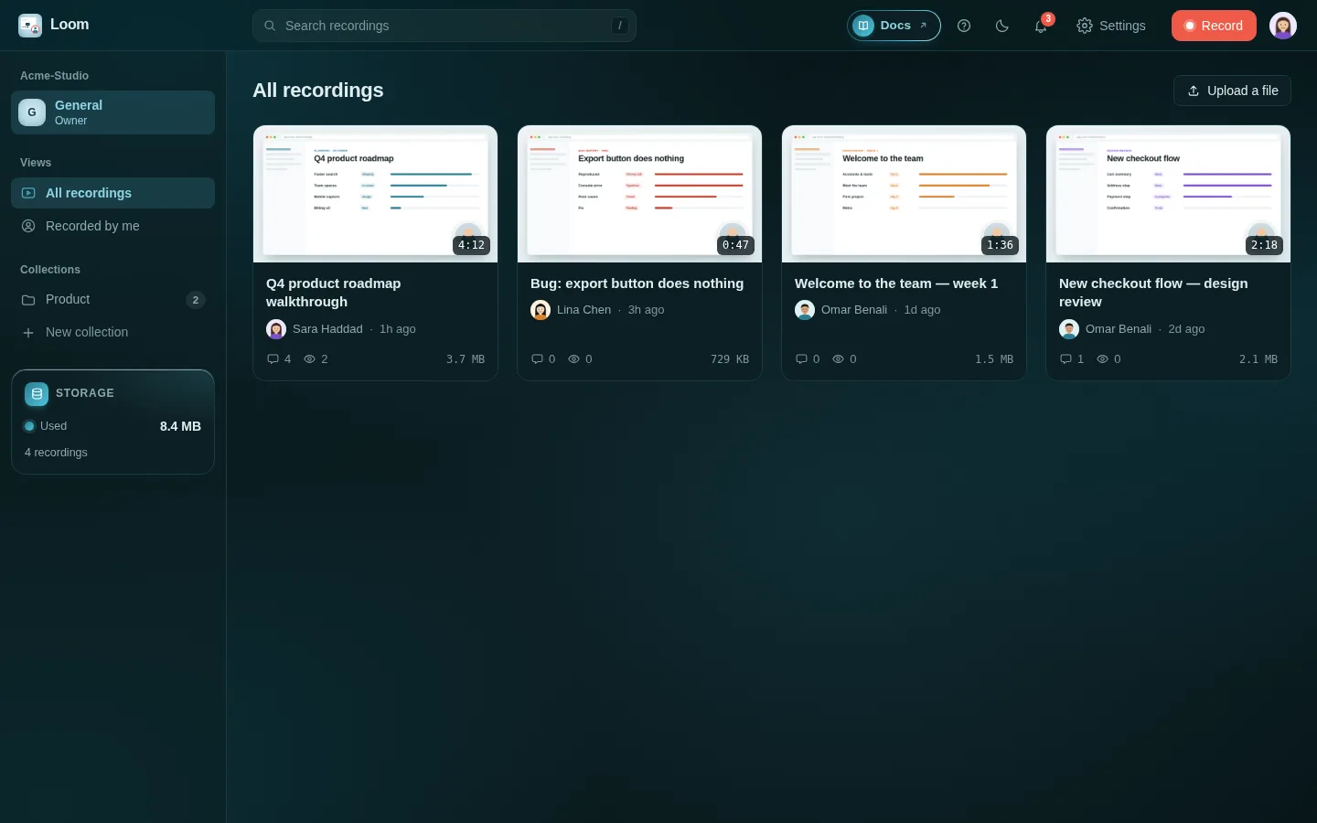Click Sara Haddad's avatar
This screenshot has height=823, width=1317.
tap(276, 329)
